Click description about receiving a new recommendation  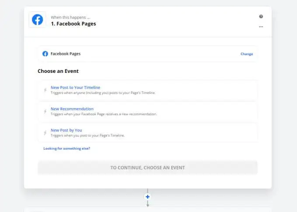(x=104, y=114)
